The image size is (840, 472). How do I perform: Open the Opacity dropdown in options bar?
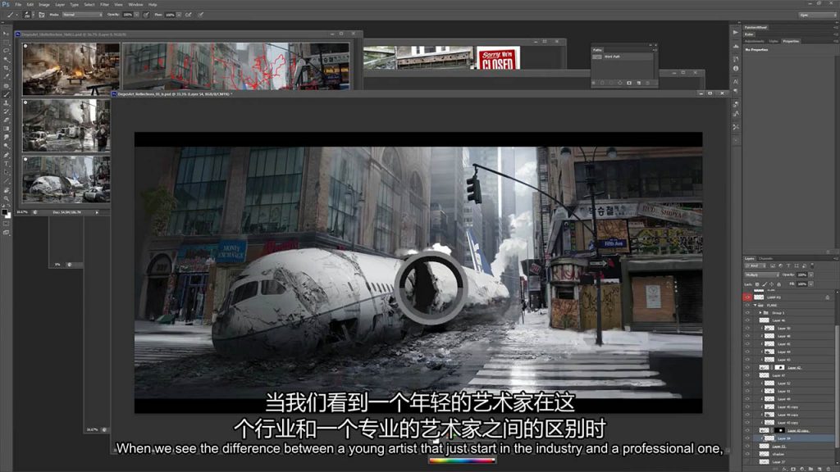(x=137, y=15)
